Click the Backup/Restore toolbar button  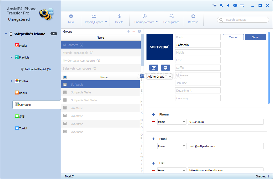point(144,19)
